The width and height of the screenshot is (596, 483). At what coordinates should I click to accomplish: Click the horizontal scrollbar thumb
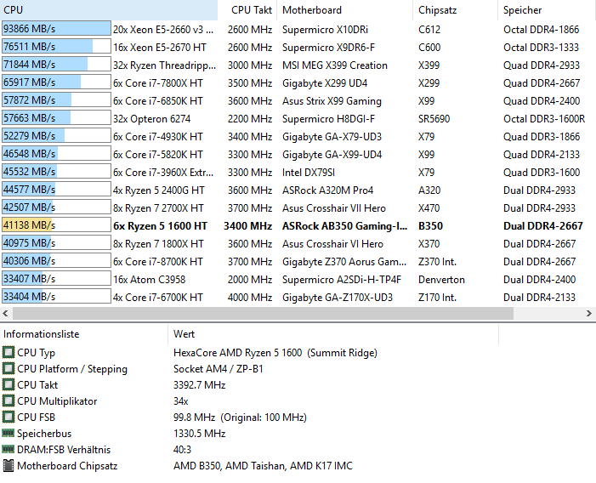[x=263, y=314]
